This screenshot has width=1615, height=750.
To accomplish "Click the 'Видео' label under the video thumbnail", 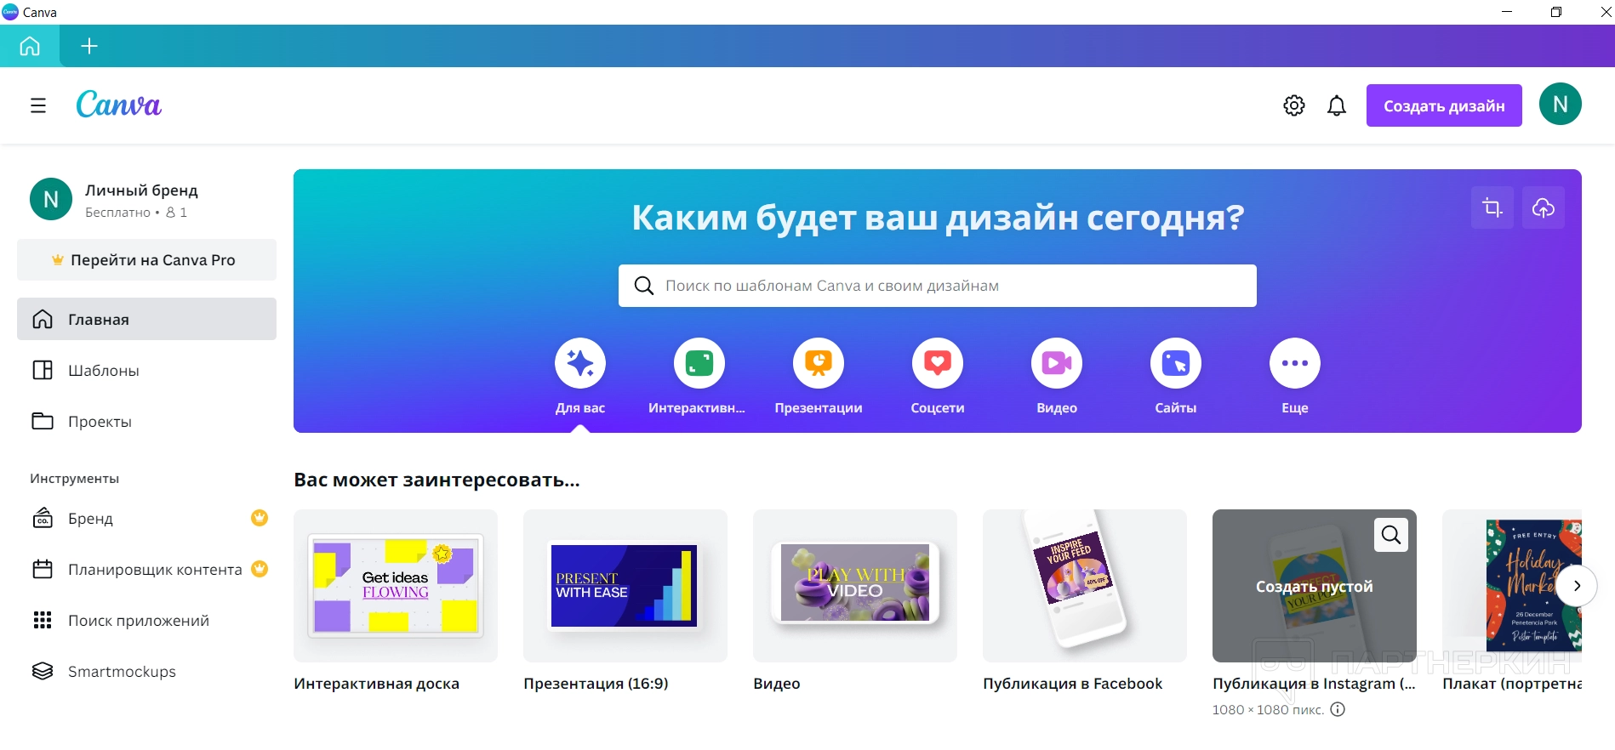I will pyautogui.click(x=777, y=684).
